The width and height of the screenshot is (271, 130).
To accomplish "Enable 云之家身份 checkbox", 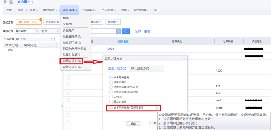I will coord(111,102).
